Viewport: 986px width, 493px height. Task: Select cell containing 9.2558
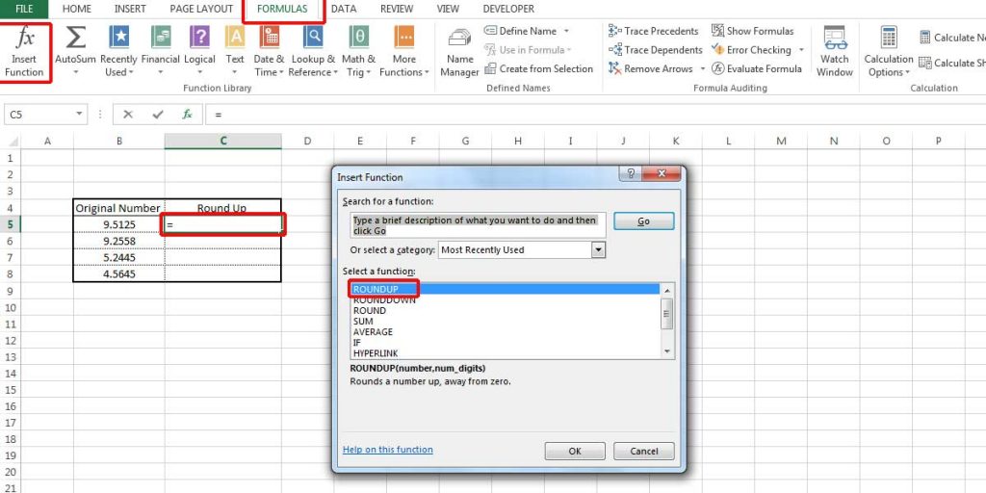(x=119, y=241)
